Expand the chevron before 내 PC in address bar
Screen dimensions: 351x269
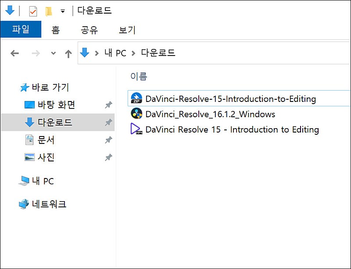tap(97, 53)
